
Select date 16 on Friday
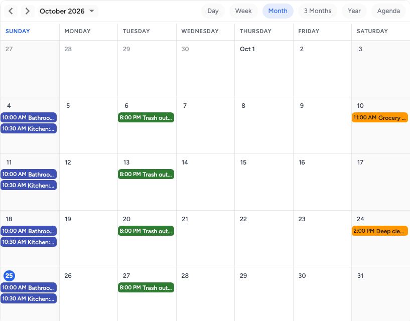(302, 163)
